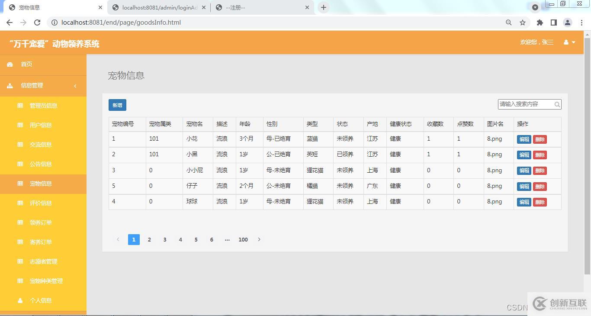Click the table icon beside 宠物种类管理
The image size is (591, 316).
[20, 281]
